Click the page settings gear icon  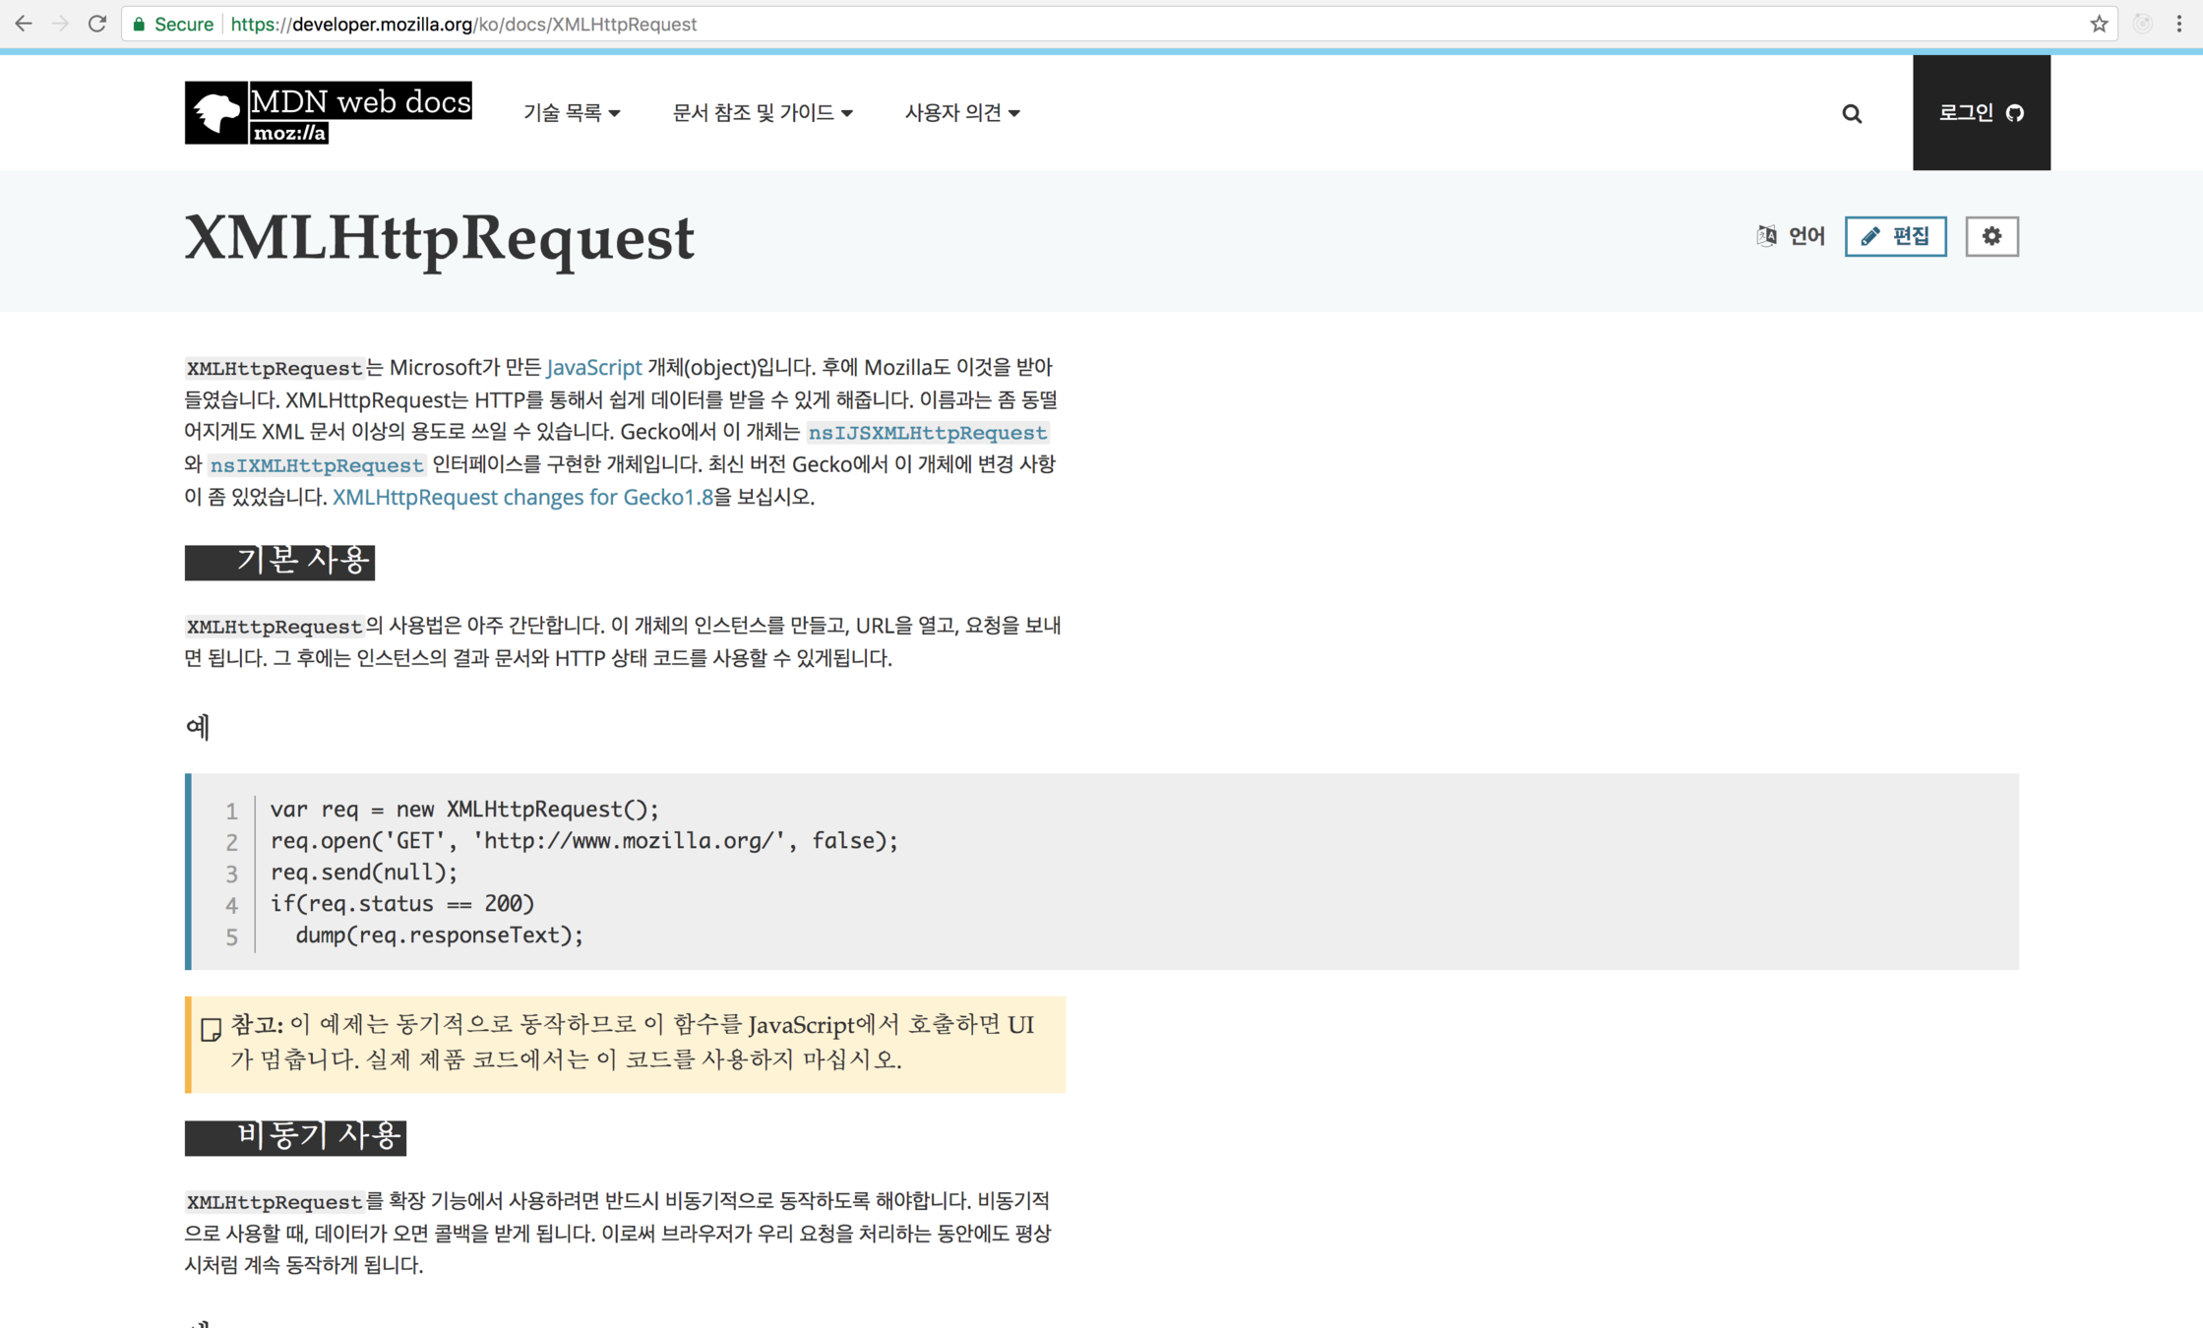1991,236
